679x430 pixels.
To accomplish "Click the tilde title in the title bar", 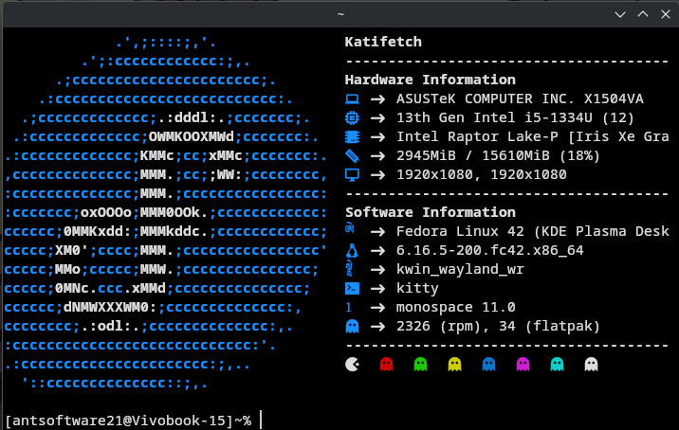I will coord(340,14).
